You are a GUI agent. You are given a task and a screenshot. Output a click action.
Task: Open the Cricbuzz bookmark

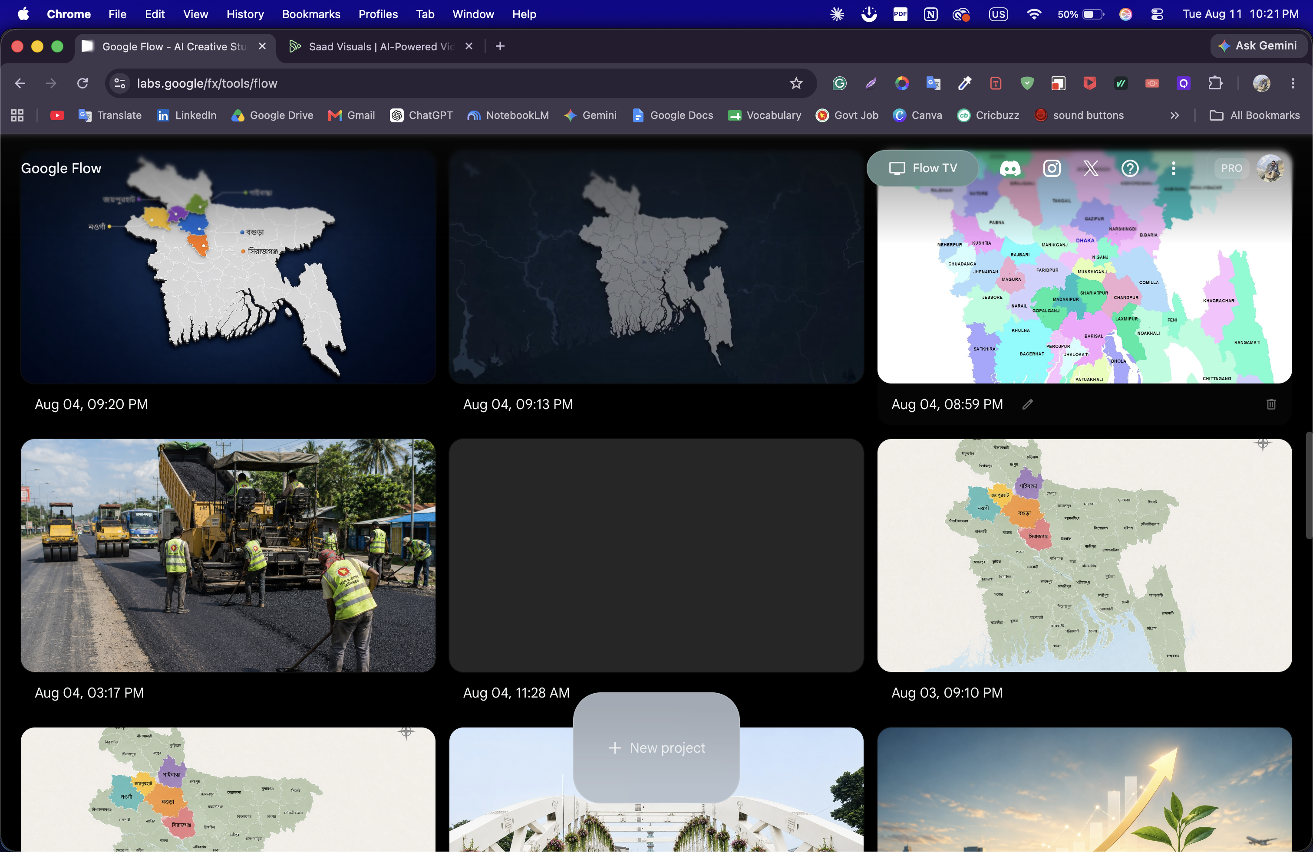(988, 115)
